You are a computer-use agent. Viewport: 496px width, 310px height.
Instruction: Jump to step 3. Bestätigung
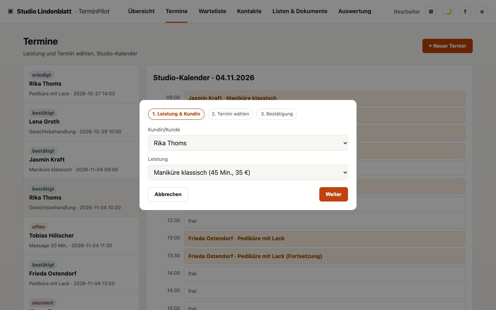(x=277, y=114)
